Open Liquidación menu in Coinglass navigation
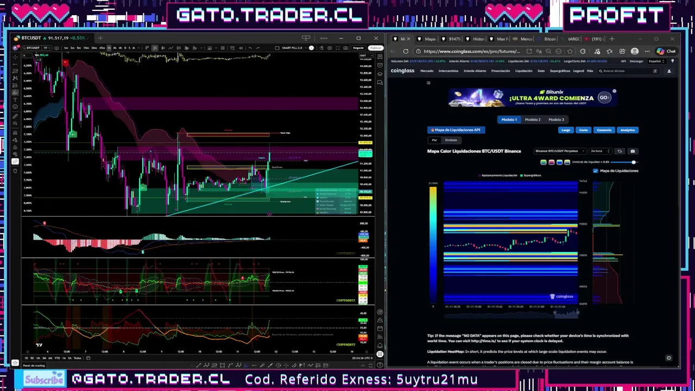The height and width of the screenshot is (391, 695). 524,71
